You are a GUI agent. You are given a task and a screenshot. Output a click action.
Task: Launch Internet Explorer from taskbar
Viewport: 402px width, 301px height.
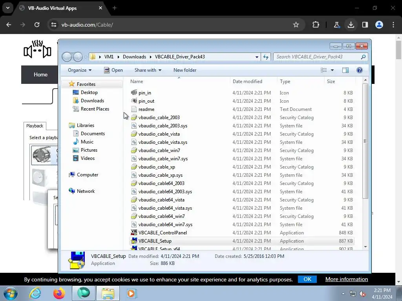coord(35,293)
